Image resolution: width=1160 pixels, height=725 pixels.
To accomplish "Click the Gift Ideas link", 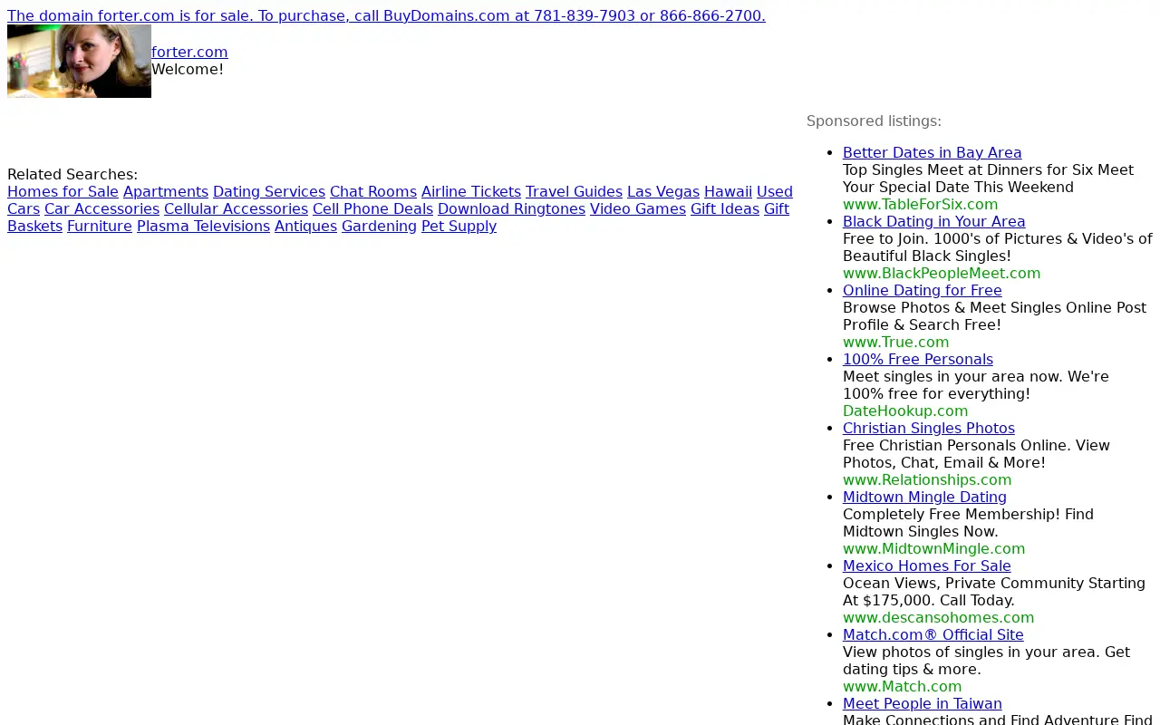I will (x=725, y=208).
